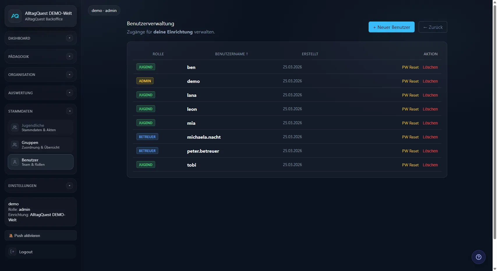
Task: Expand the Dashboard section chevron
Action: [x=69, y=38]
